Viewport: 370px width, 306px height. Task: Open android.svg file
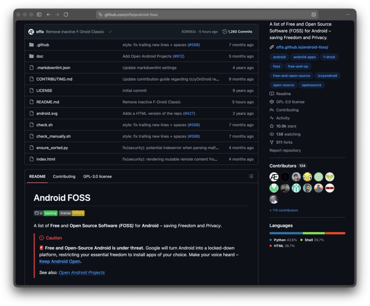click(x=47, y=114)
